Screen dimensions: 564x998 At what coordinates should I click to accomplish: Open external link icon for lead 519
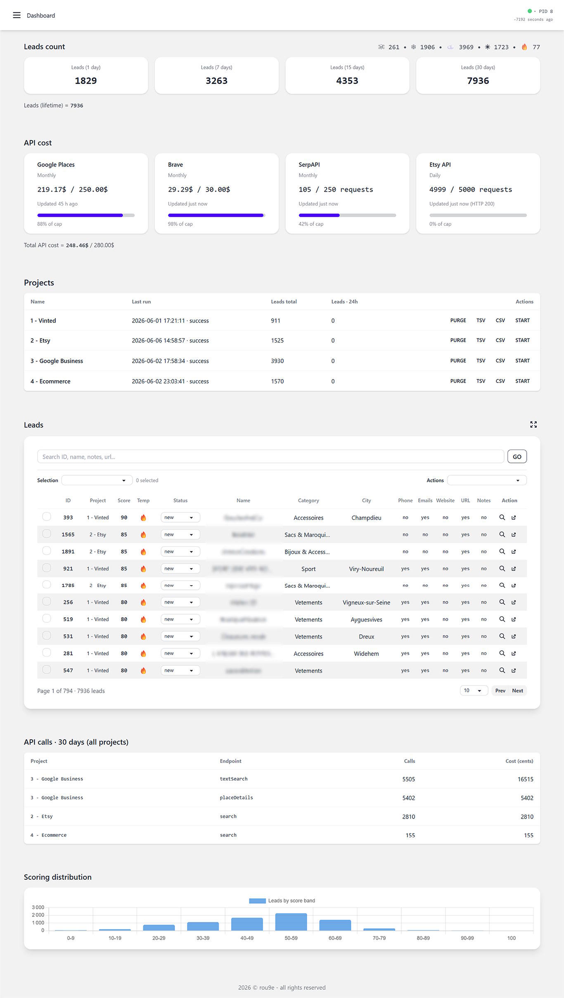tap(514, 619)
